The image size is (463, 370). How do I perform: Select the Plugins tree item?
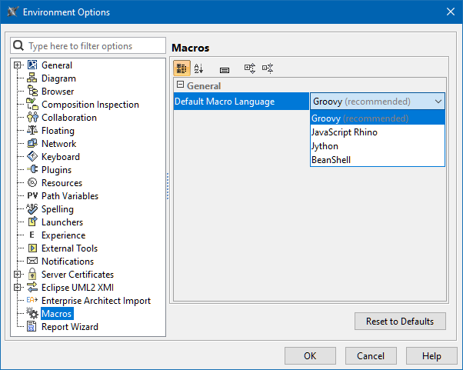(x=56, y=170)
